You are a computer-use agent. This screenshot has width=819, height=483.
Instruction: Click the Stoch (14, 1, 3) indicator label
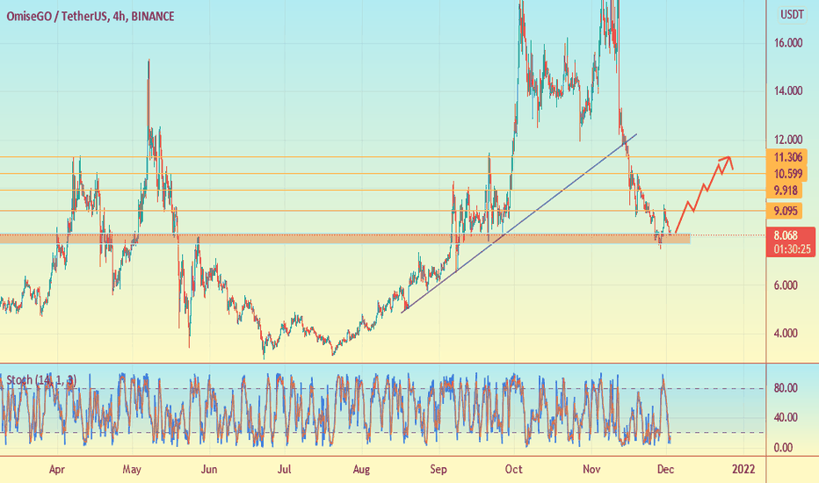41,380
